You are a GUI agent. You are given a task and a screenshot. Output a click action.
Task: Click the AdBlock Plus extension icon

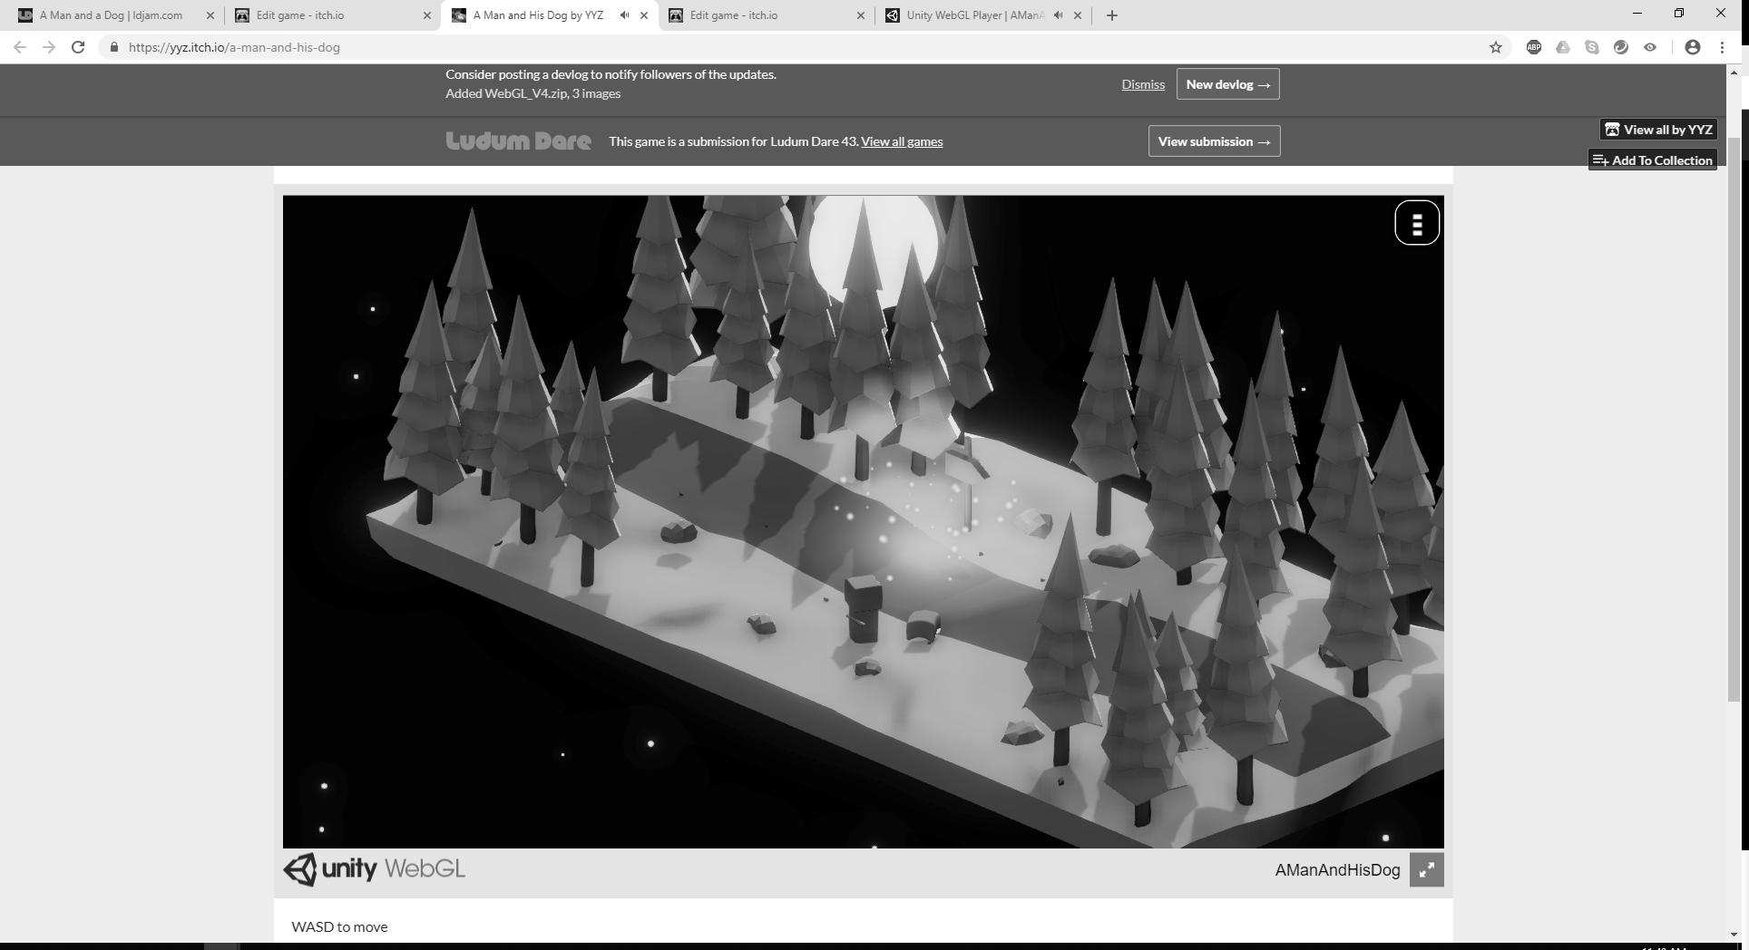(x=1534, y=47)
